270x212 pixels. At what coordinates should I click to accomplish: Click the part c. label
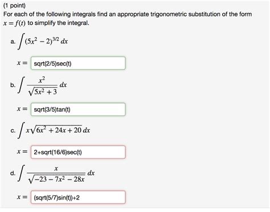tap(13, 131)
